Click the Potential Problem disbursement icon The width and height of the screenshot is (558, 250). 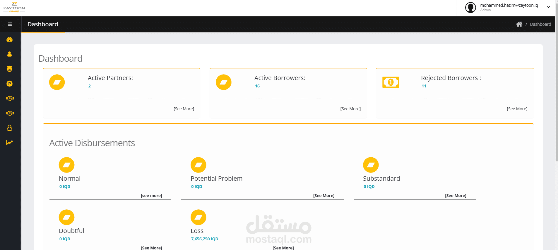pos(198,165)
